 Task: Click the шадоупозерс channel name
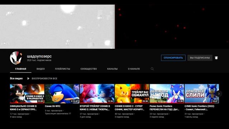click(x=39, y=56)
